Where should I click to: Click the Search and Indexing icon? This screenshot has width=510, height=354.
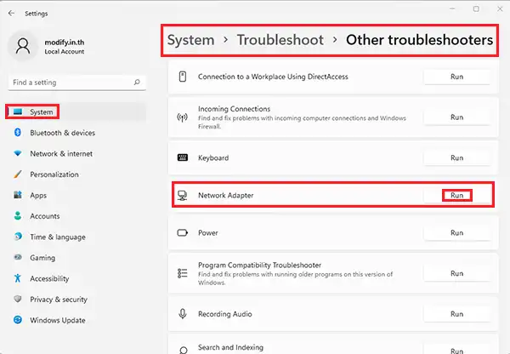183,351
